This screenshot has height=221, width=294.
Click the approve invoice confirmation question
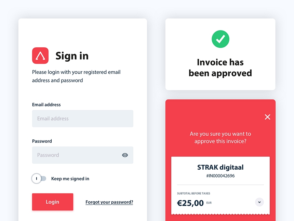[x=220, y=137]
